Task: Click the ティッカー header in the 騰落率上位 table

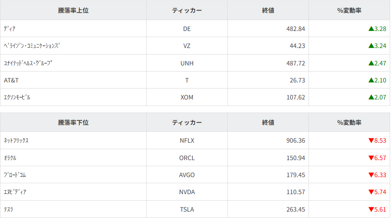Action: pyautogui.click(x=187, y=10)
